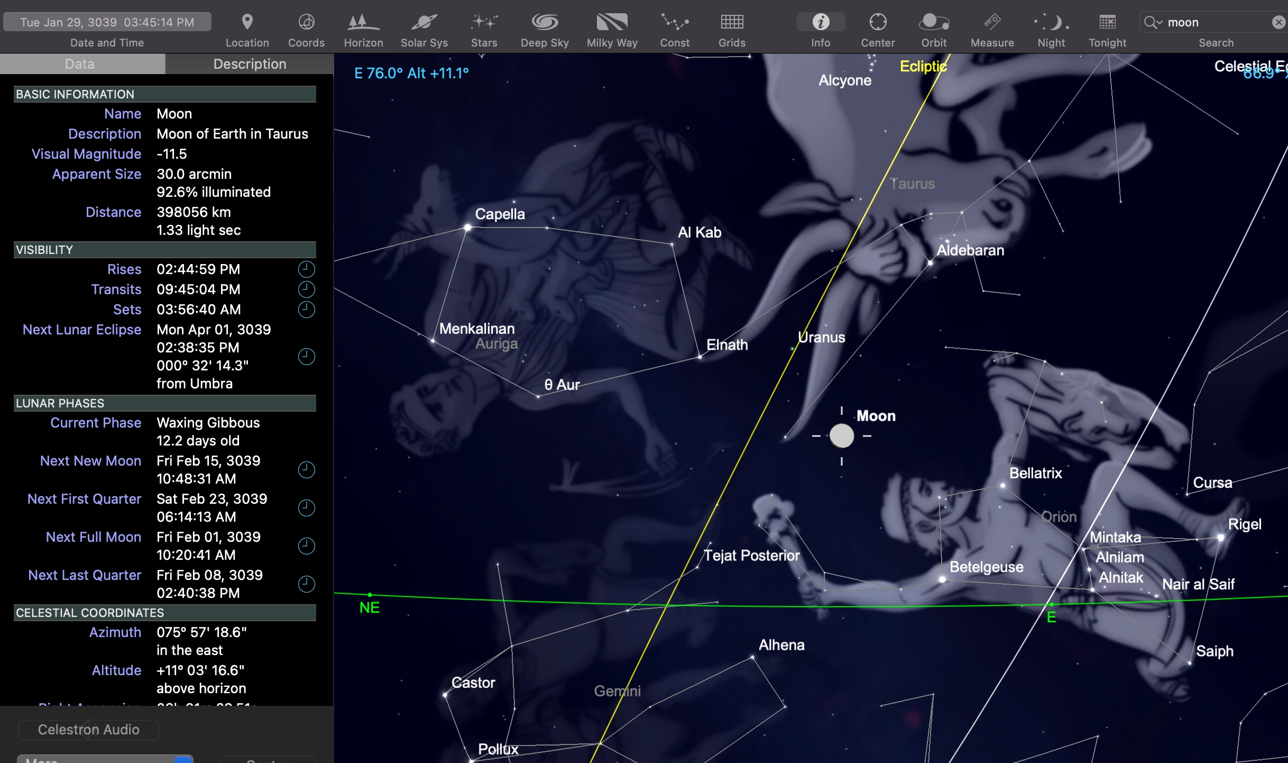The height and width of the screenshot is (763, 1288).
Task: Open the Grids toolbar icon
Action: click(731, 22)
